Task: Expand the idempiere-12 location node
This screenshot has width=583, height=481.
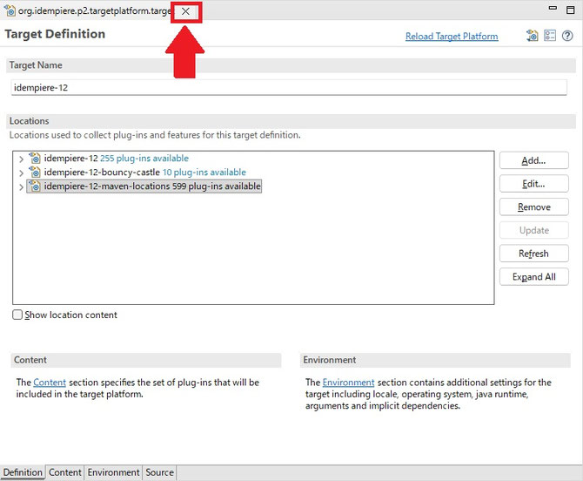Action: 21,159
